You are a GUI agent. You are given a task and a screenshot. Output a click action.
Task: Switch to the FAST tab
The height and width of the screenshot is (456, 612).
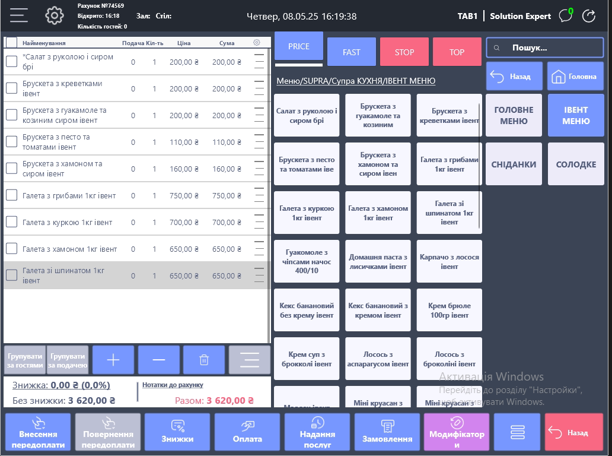pos(352,52)
